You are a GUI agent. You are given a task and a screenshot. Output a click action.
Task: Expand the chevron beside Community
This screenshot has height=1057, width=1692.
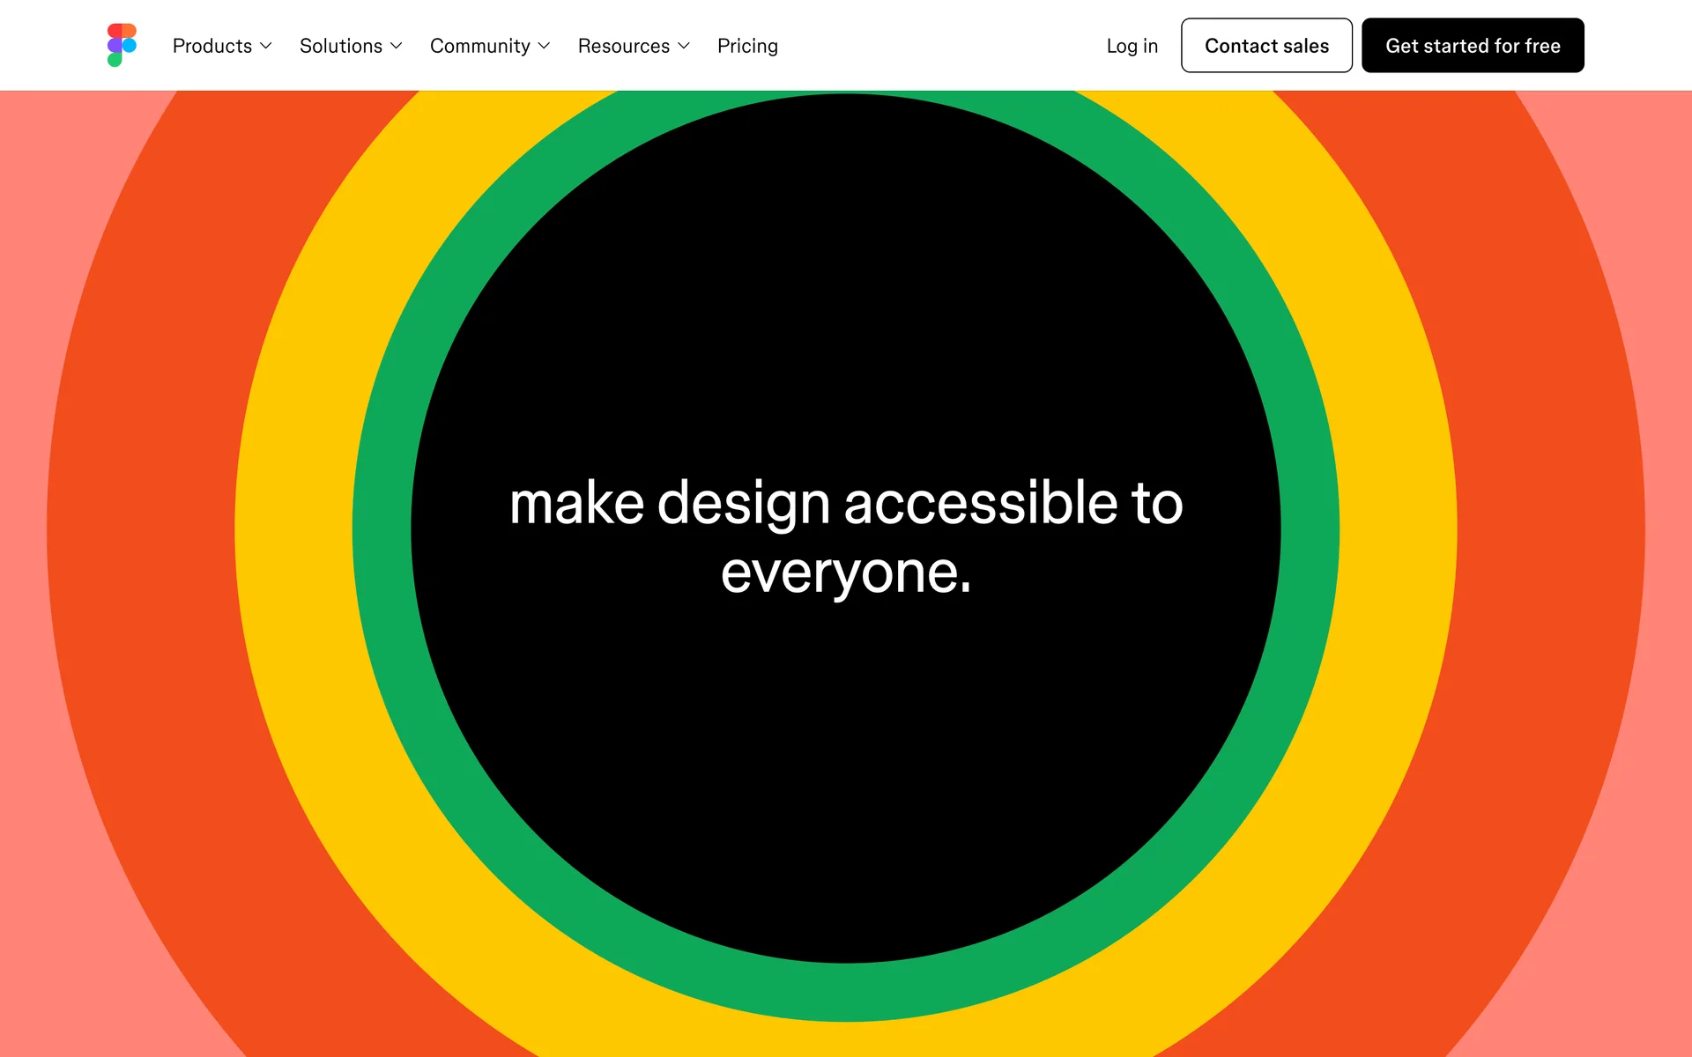(x=544, y=46)
